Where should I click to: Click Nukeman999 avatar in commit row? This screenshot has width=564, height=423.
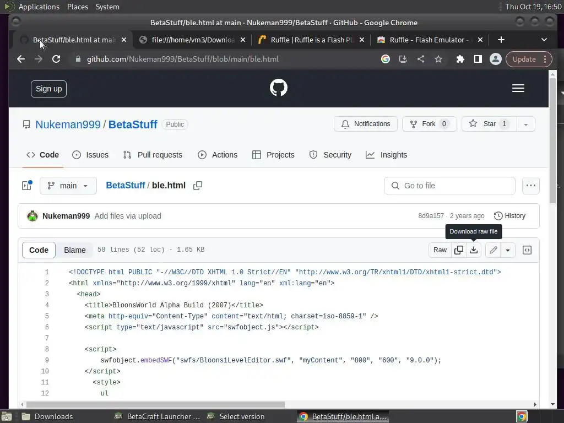(x=32, y=216)
